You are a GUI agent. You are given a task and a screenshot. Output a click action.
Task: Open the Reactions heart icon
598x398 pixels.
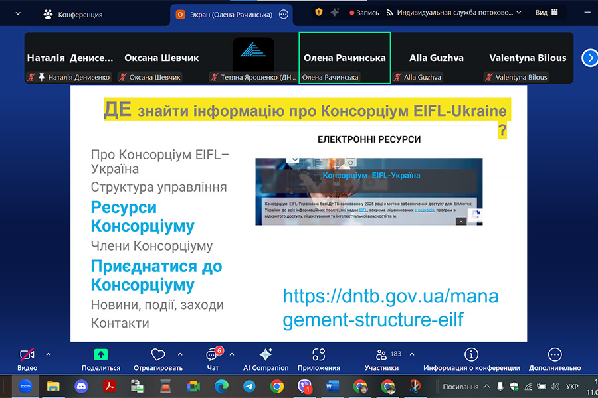[x=158, y=355]
